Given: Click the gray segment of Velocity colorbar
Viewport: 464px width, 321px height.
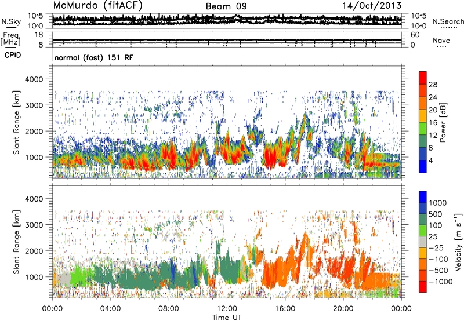Looking at the screenshot, I should coord(423,242).
